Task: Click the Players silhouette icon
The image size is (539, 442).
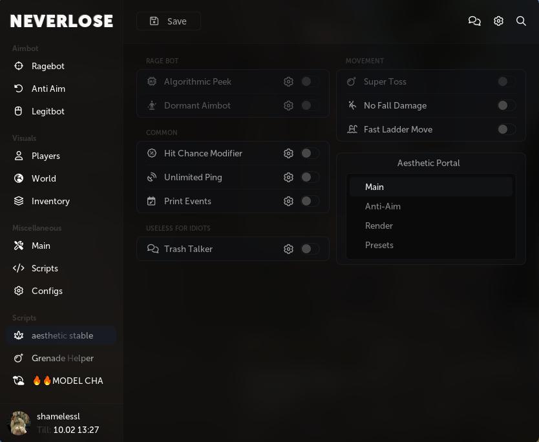Action: pyautogui.click(x=19, y=156)
